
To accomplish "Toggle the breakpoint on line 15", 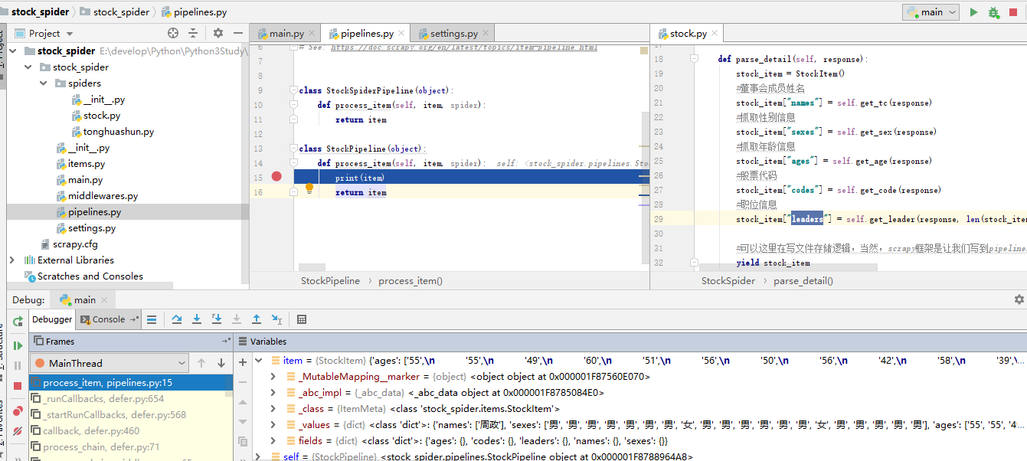I will [x=276, y=177].
